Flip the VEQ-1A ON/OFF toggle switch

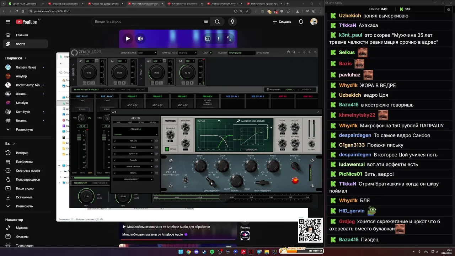186,180
